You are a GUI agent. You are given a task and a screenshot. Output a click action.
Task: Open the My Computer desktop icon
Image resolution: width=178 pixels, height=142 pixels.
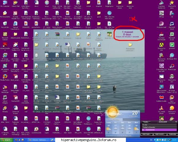[5, 4]
